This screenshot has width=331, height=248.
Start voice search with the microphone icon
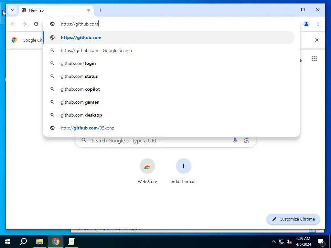235,140
